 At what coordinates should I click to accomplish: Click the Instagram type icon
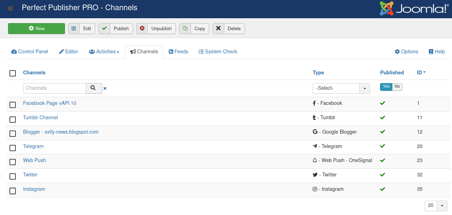[x=315, y=189]
